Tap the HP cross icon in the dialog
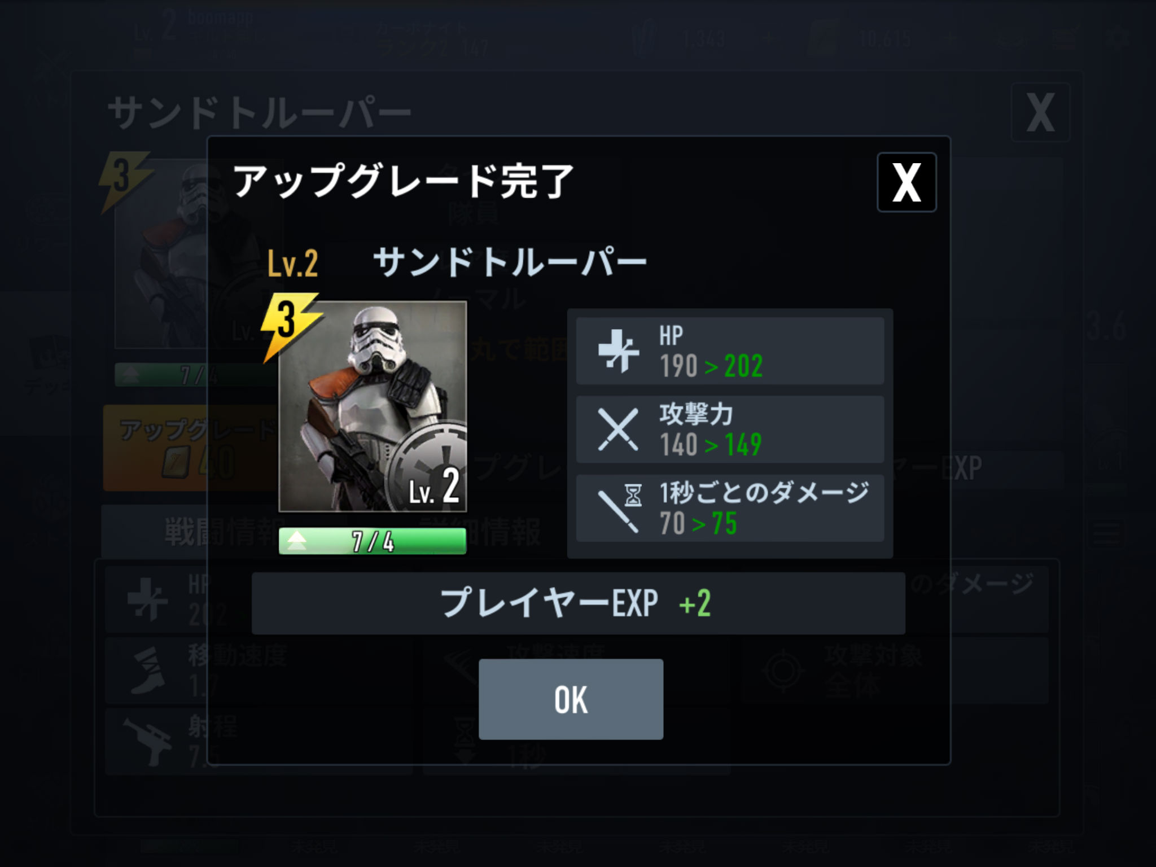The width and height of the screenshot is (1156, 867). click(x=618, y=351)
